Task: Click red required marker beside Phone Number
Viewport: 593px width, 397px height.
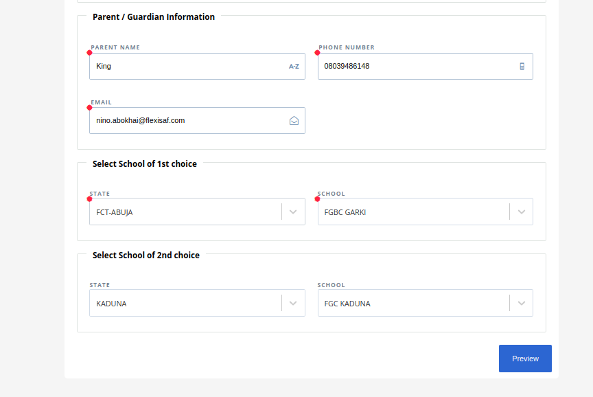Action: pyautogui.click(x=317, y=53)
